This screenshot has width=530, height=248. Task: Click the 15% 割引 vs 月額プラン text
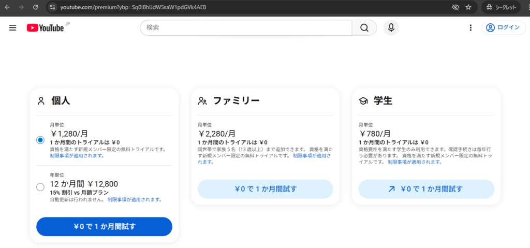[79, 193]
